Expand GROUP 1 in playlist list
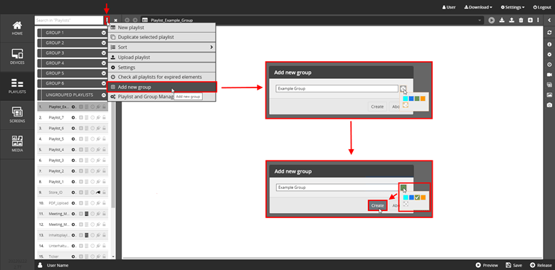The image size is (555, 270). pyautogui.click(x=104, y=33)
